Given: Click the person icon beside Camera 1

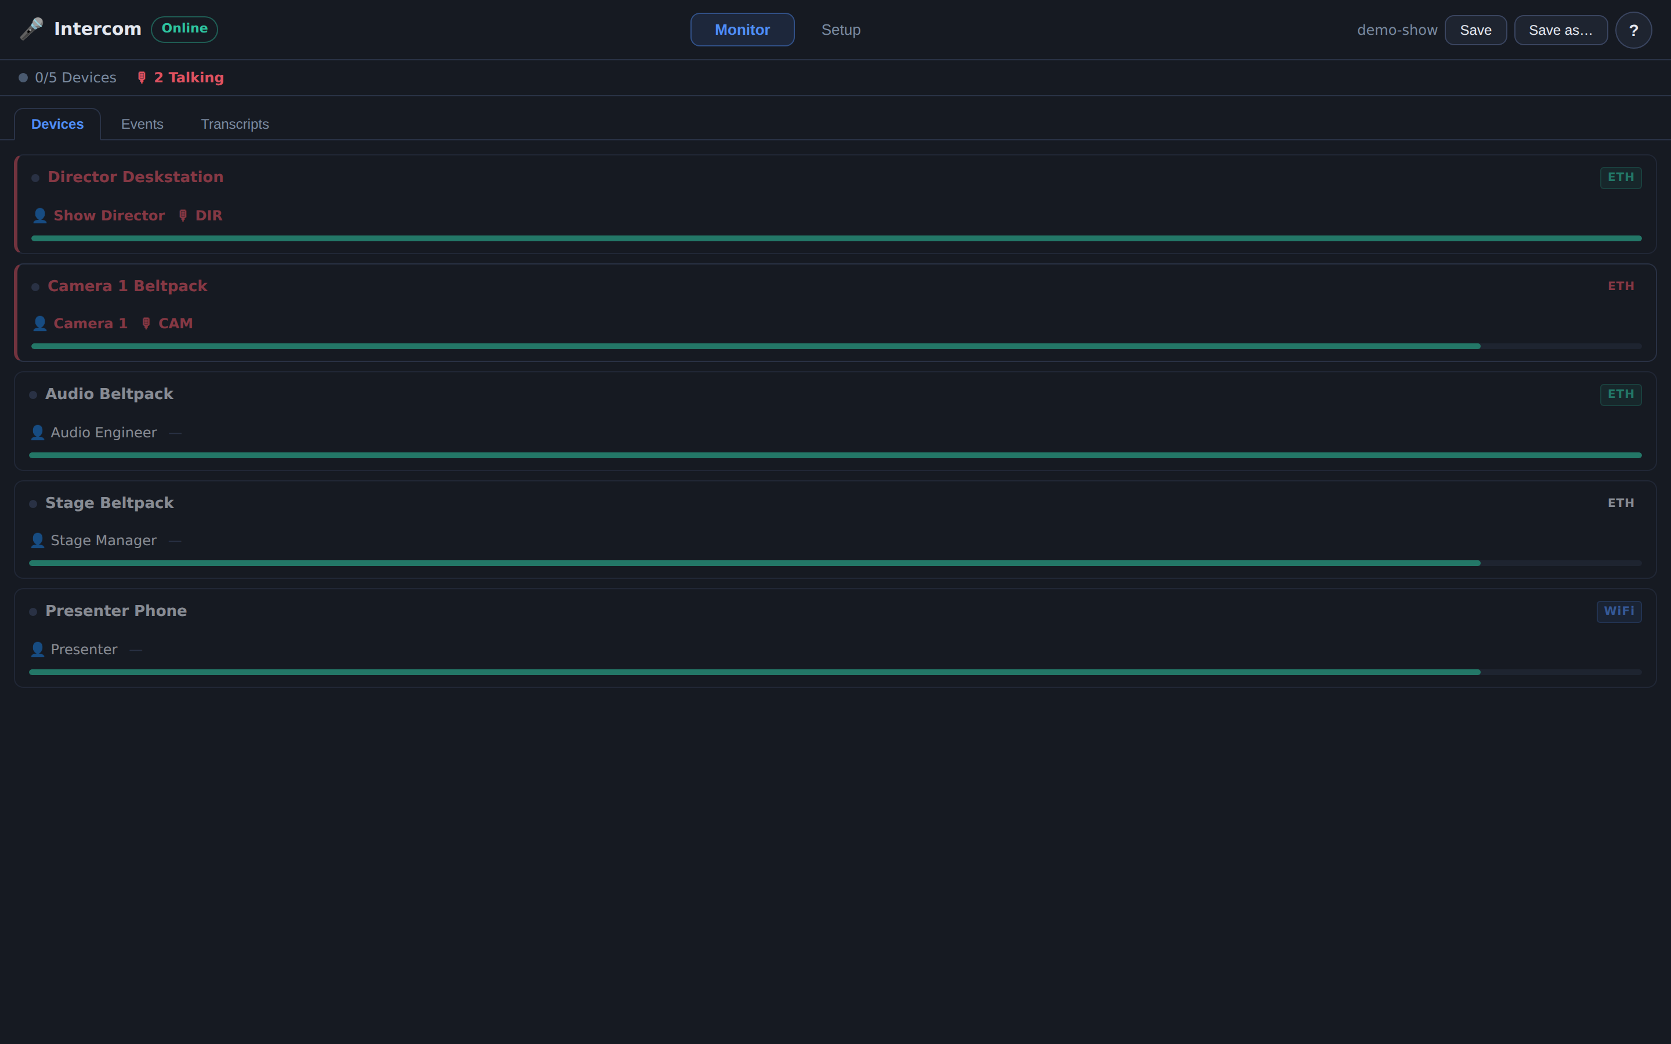Looking at the screenshot, I should click(x=39, y=323).
